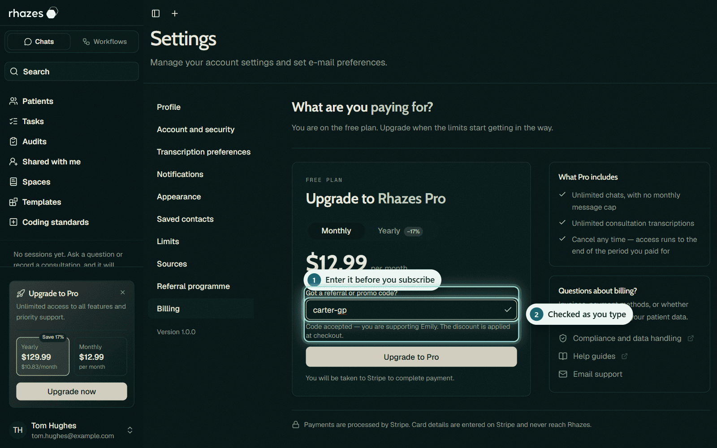Click the rocket icon on Upgrade card
The width and height of the screenshot is (717, 448).
(21, 293)
